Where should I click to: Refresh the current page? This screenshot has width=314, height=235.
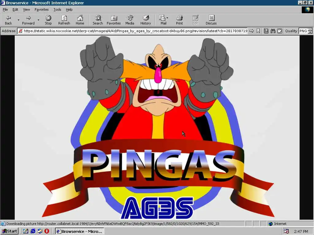(x=64, y=20)
